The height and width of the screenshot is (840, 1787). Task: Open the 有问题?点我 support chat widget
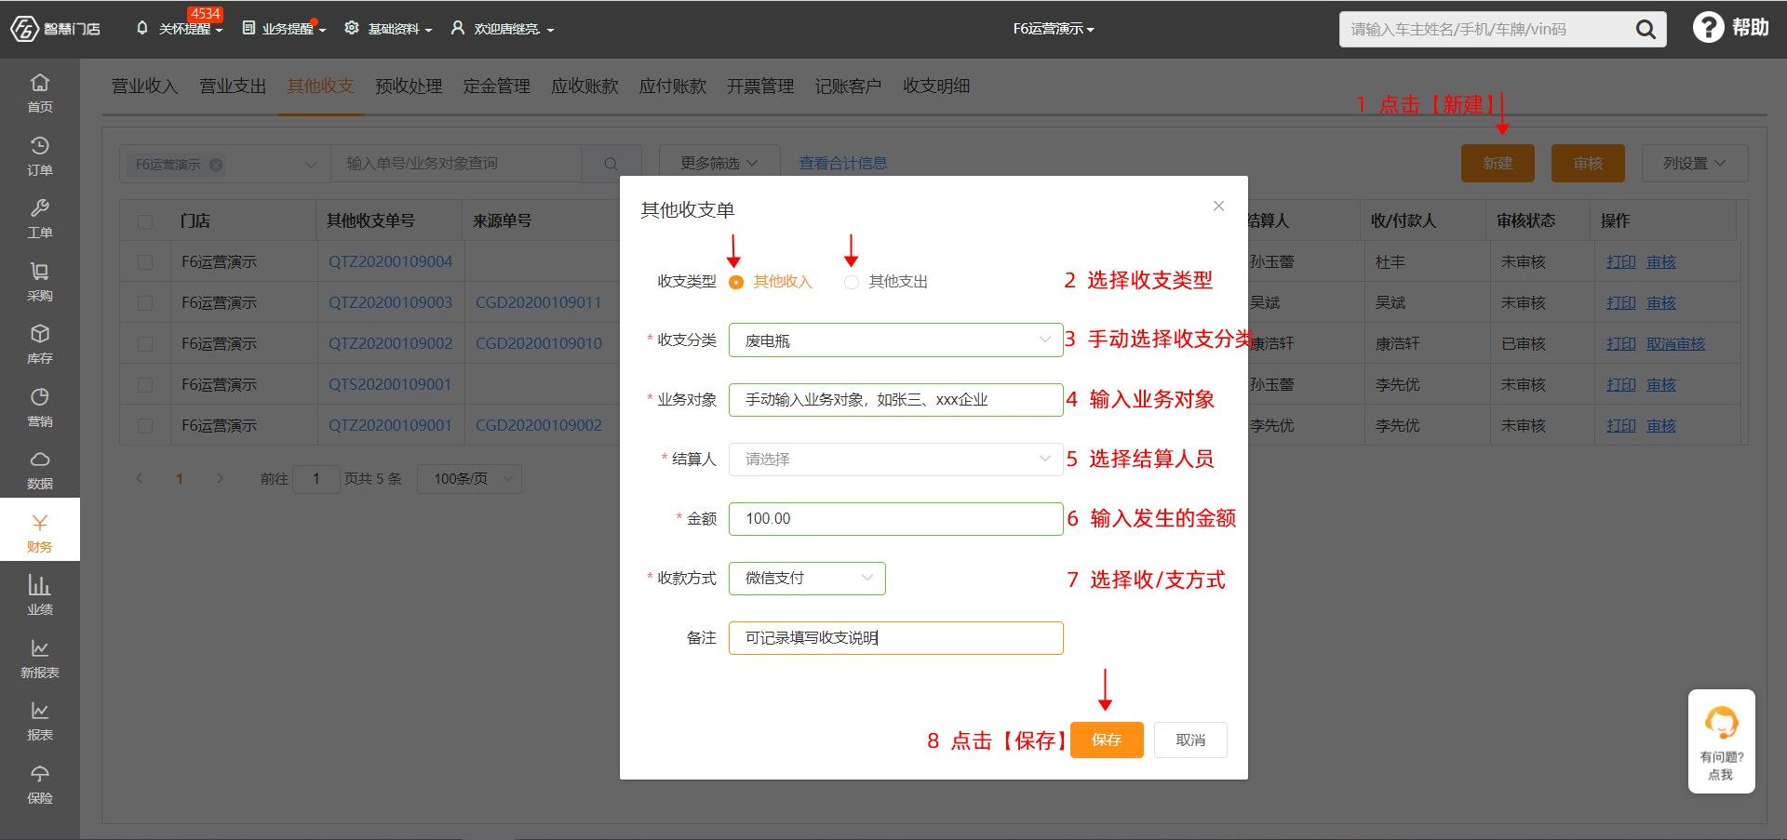point(1721,741)
